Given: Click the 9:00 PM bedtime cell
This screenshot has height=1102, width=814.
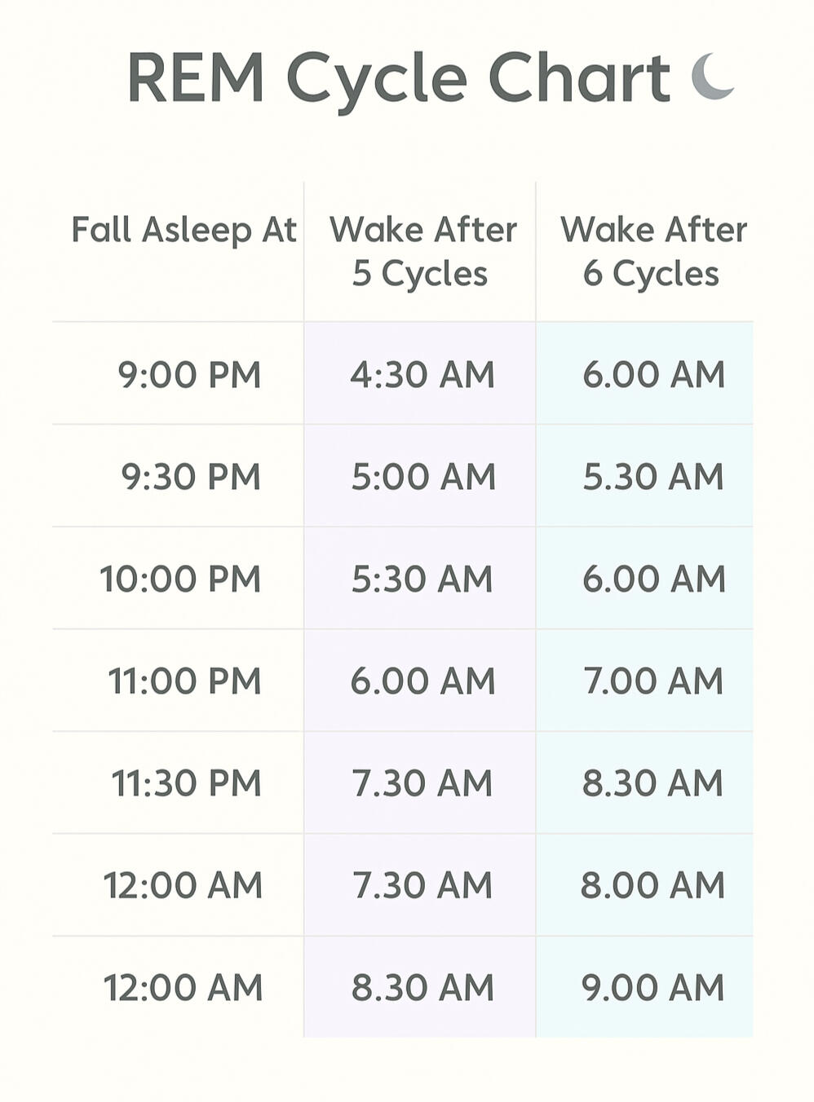Looking at the screenshot, I should pos(189,375).
